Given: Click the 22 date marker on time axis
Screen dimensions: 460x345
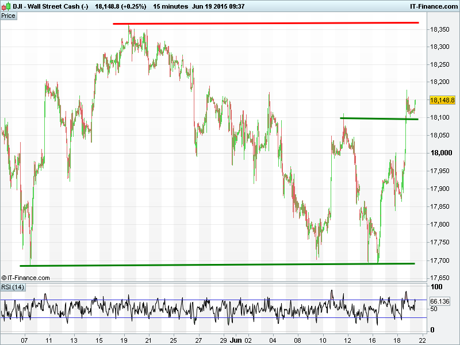Looking at the screenshot, I should click(x=422, y=340).
